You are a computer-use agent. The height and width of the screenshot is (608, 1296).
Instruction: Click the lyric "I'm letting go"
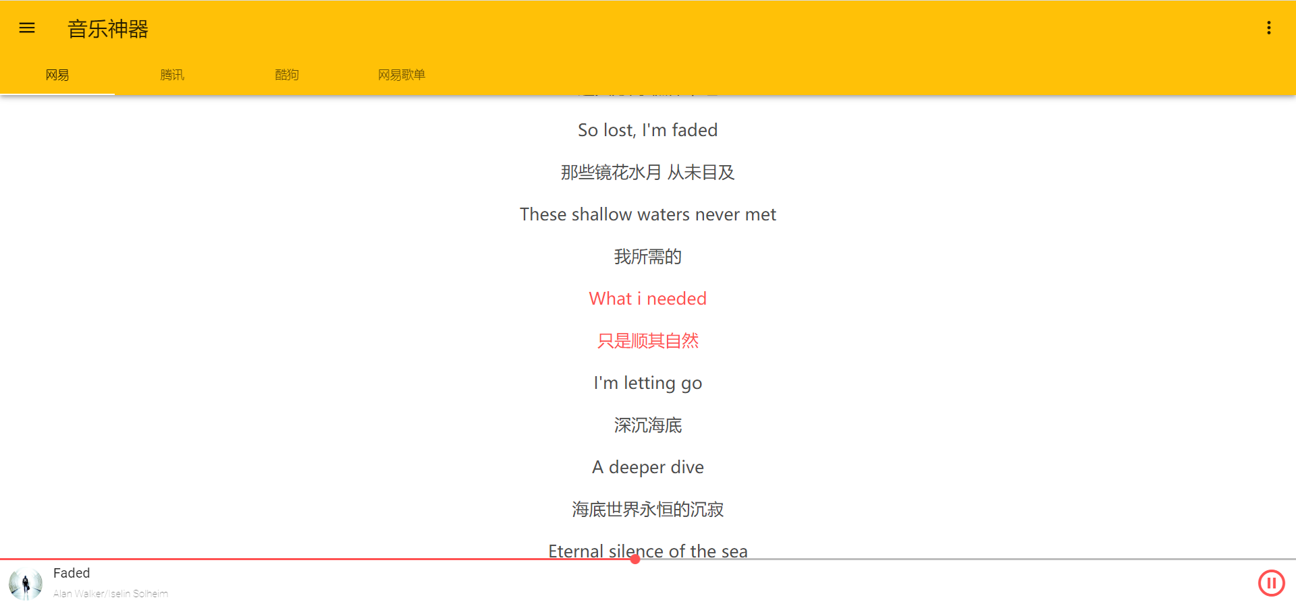[x=648, y=383]
